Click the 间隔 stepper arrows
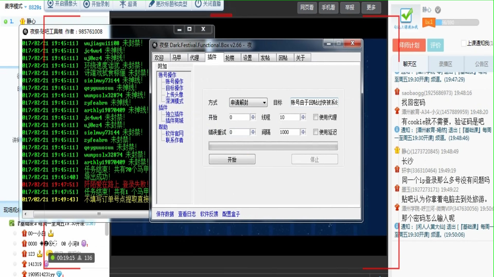This screenshot has height=277, width=494. click(303, 132)
